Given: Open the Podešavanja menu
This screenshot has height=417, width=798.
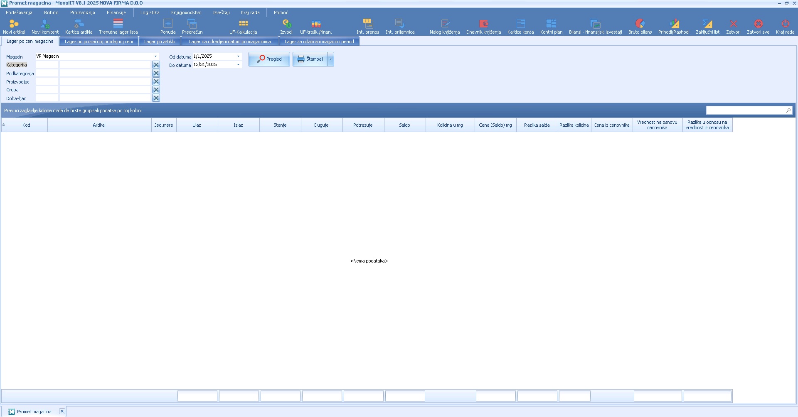Looking at the screenshot, I should pos(19,12).
